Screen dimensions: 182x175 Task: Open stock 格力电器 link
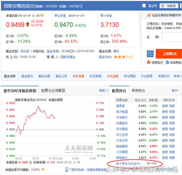tap(122, 112)
